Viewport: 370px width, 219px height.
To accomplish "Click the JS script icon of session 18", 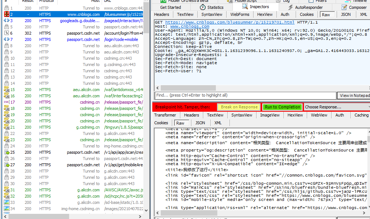I will (x=7, y=108).
